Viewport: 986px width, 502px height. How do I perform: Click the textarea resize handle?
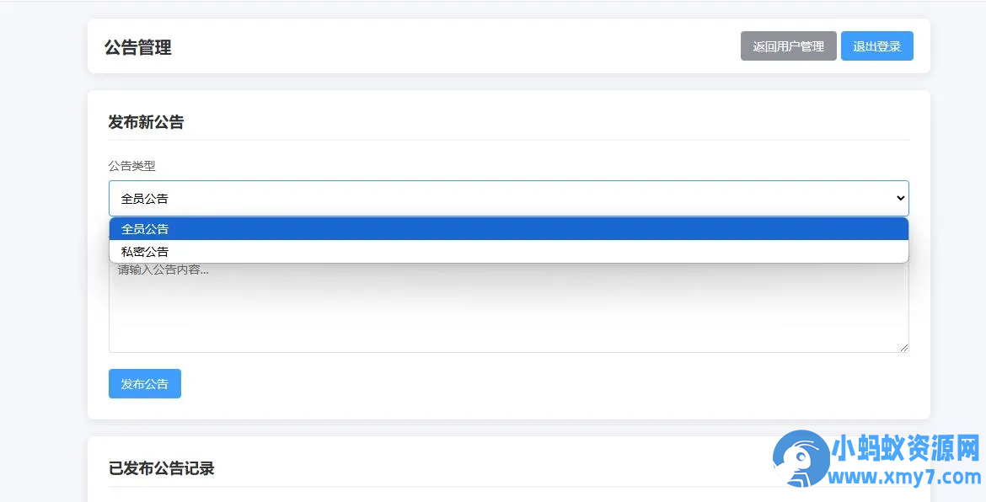click(x=904, y=348)
